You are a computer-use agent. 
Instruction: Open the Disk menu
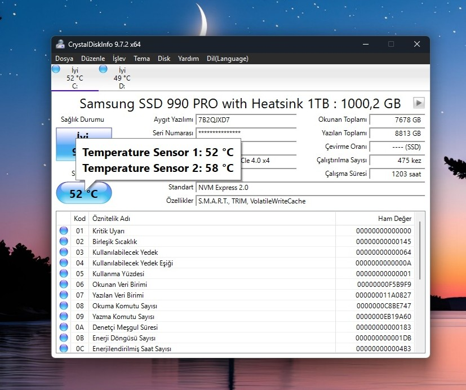pos(164,59)
